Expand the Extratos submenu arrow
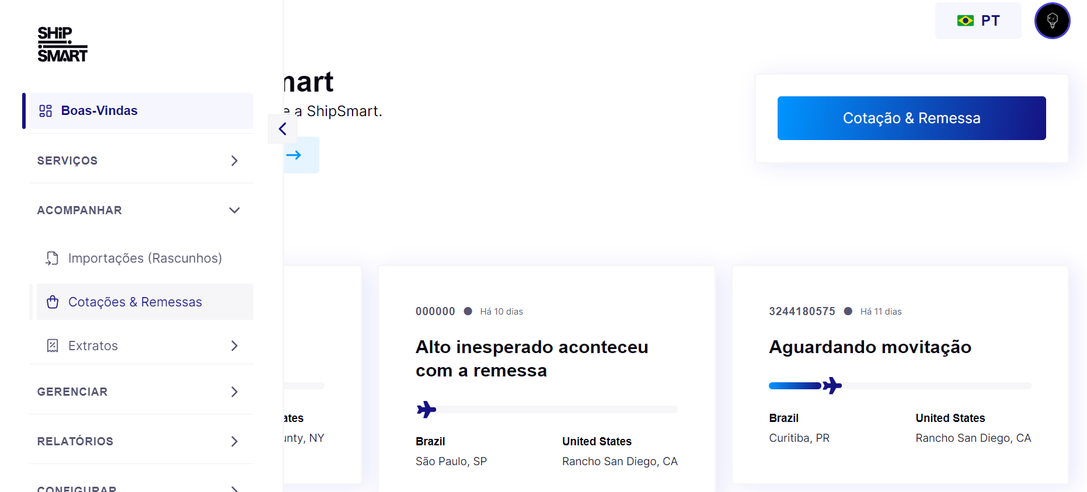1087x492 pixels. 234,346
